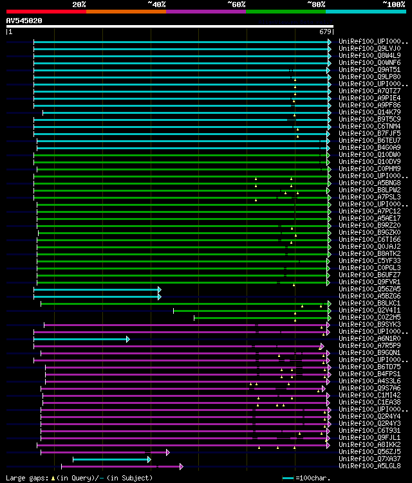Click the short cyan bar for A6N1R0
412x483 pixels.
point(80,340)
